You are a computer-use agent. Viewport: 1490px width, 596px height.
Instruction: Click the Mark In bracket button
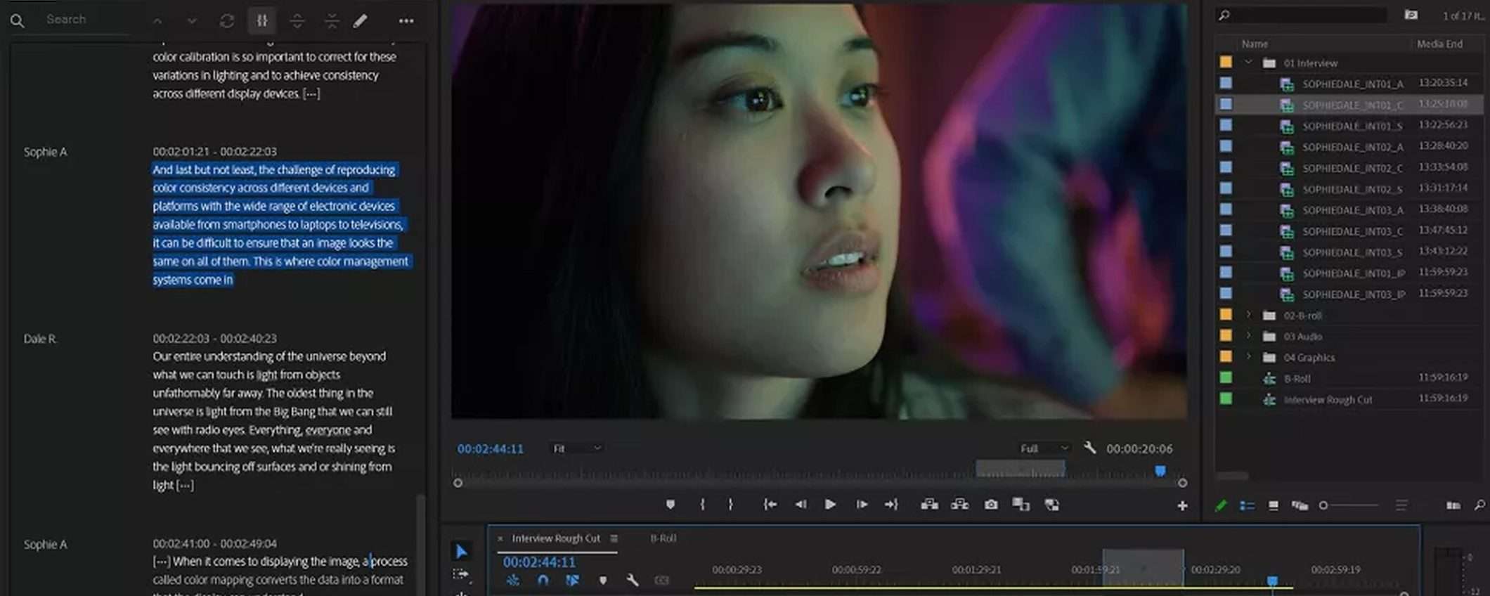click(702, 505)
